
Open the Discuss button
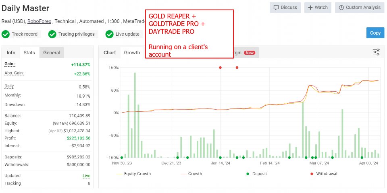tap(285, 7)
